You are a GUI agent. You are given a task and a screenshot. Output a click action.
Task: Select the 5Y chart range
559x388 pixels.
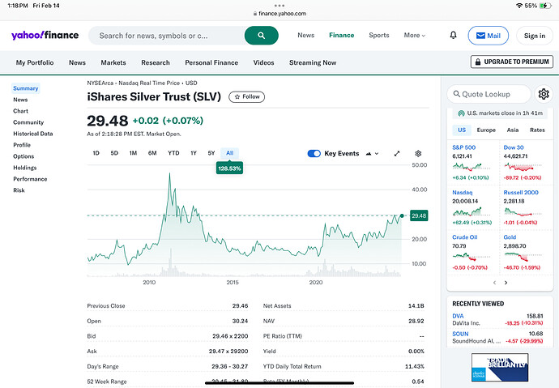(x=211, y=153)
